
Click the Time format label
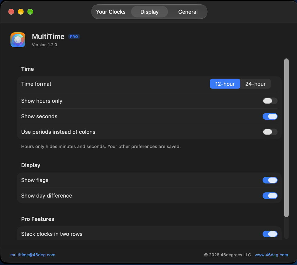click(36, 84)
